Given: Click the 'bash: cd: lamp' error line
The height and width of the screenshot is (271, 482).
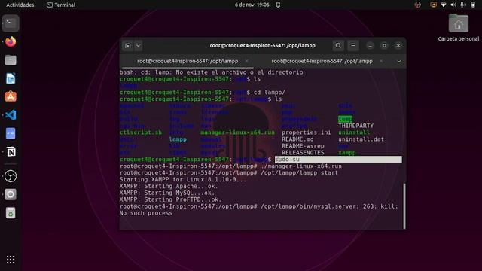Looking at the screenshot, I should tap(211, 72).
